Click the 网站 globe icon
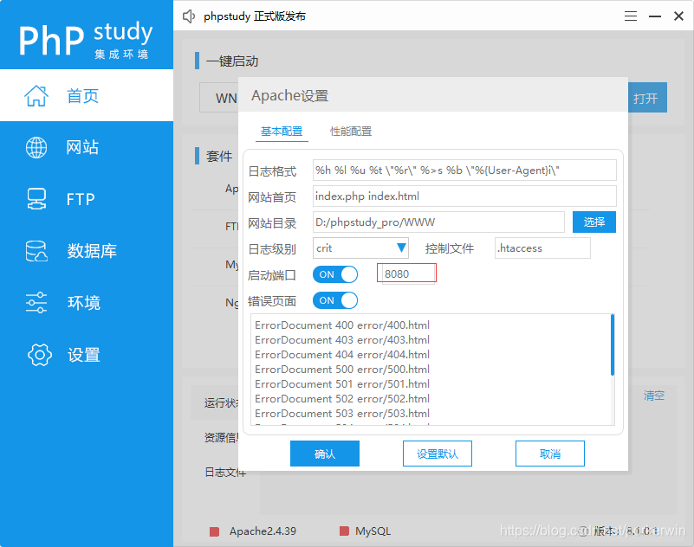The width and height of the screenshot is (694, 547). 36,147
